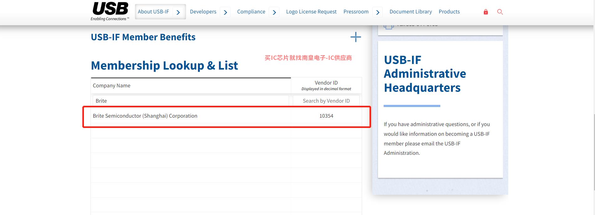Open the Pressroom menu
The image size is (595, 215).
(356, 12)
